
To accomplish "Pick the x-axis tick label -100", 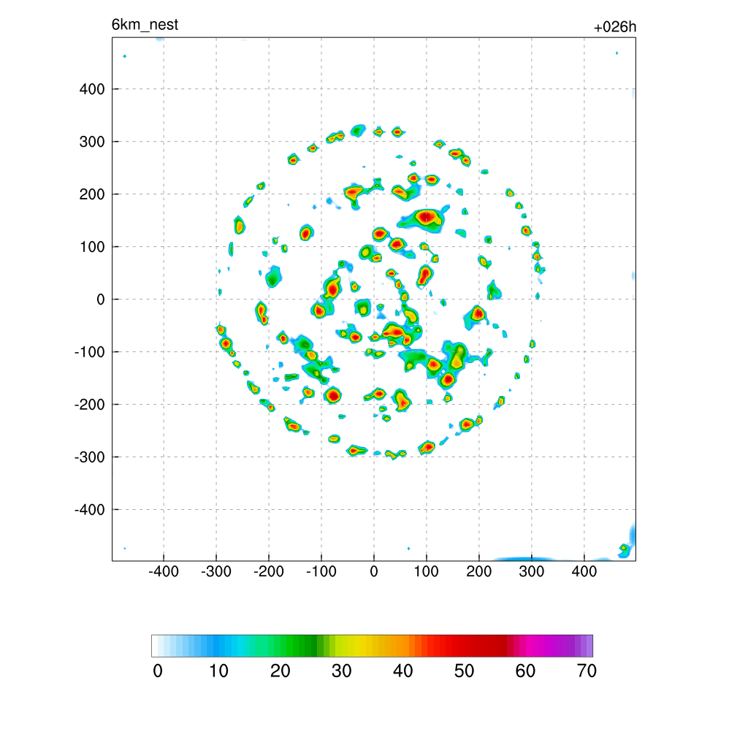I will 321,571.
